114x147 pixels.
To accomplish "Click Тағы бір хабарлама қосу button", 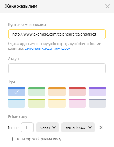I will [36, 139].
